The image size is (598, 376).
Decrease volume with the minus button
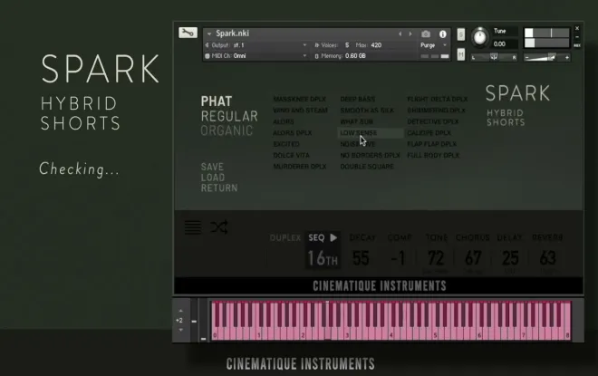click(526, 58)
